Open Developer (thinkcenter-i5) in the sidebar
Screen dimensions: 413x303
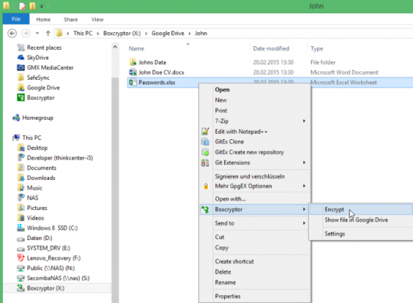(59, 157)
